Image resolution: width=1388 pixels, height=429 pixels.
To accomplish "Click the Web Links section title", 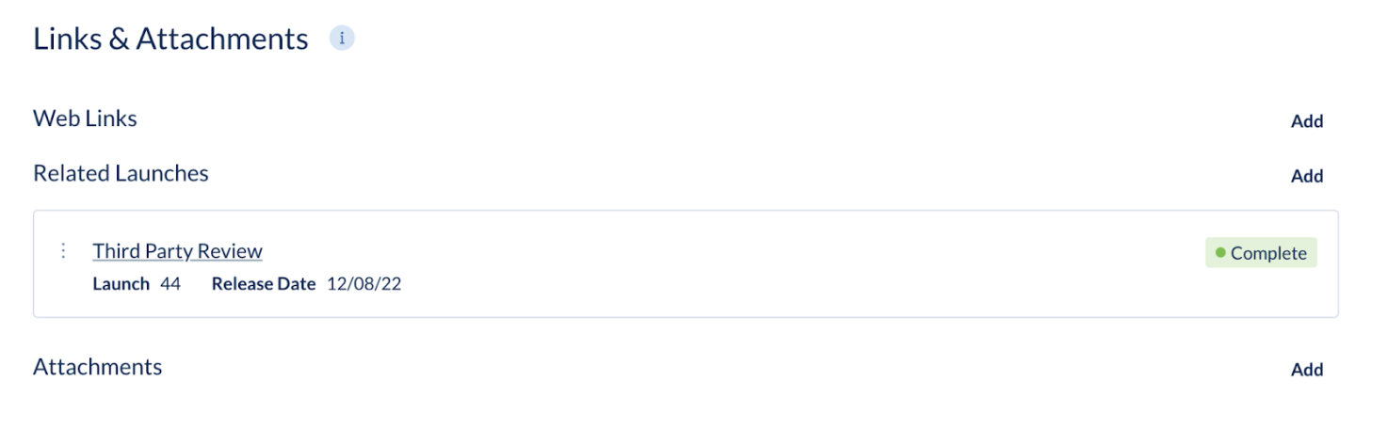I will [x=85, y=119].
